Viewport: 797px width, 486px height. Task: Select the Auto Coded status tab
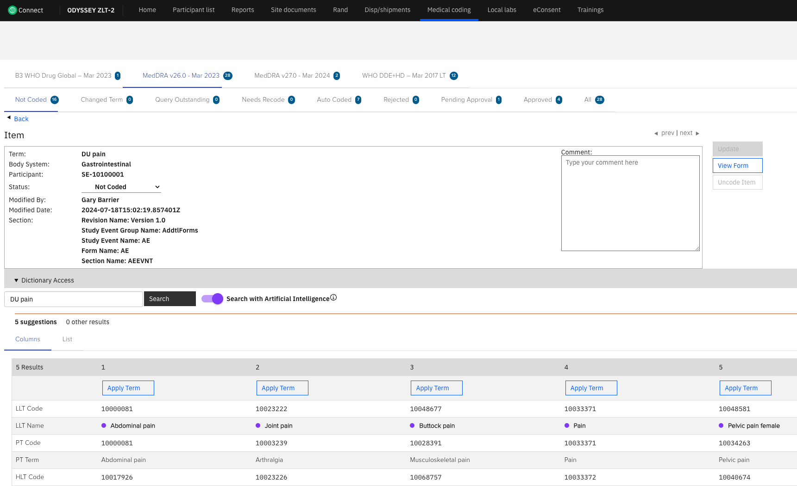pyautogui.click(x=334, y=100)
